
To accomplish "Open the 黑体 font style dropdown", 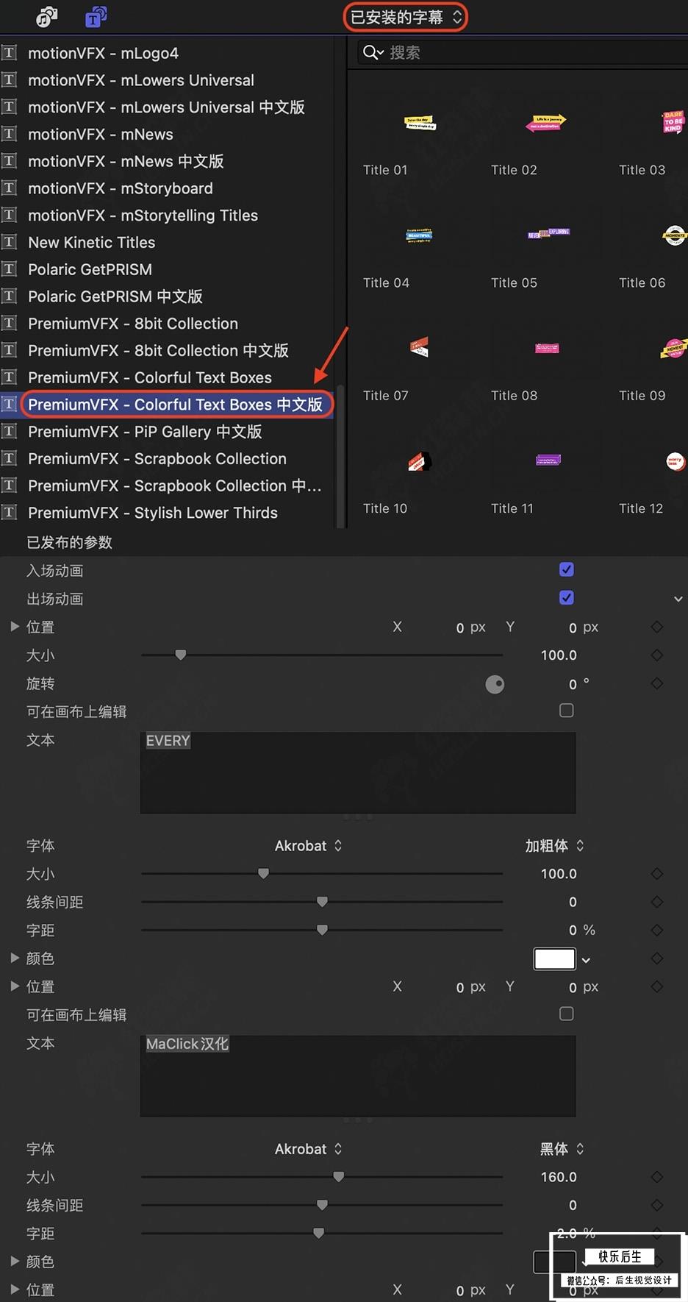I will [562, 1149].
